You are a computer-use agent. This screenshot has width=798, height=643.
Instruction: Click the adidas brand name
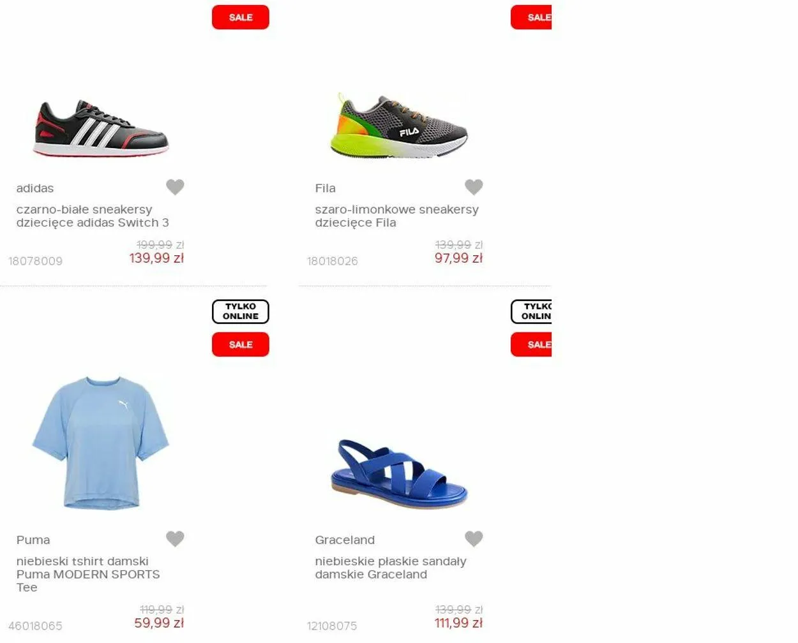[x=35, y=188]
